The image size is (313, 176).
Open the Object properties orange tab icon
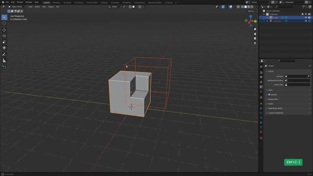click(x=261, y=104)
